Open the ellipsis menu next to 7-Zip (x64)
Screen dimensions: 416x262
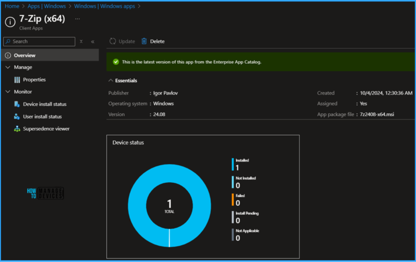(x=77, y=19)
